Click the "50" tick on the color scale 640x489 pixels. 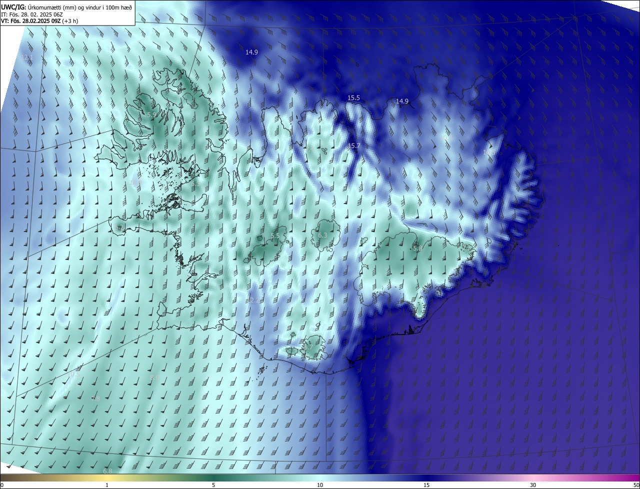pyautogui.click(x=636, y=485)
